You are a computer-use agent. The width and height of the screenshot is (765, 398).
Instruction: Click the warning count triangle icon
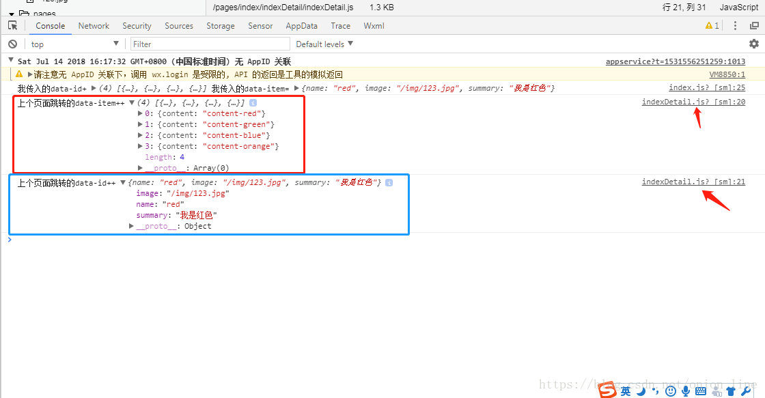(x=709, y=25)
